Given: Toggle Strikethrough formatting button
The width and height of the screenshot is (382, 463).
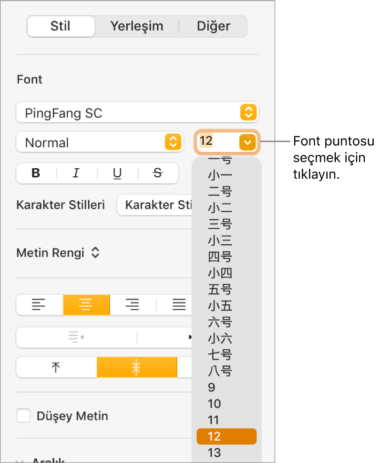Looking at the screenshot, I should pos(158,173).
